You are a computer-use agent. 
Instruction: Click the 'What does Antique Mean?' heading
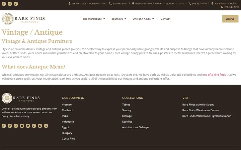(x=33, y=67)
